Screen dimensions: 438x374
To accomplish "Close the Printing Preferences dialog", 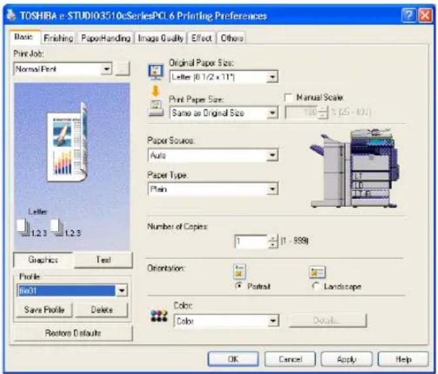I will point(424,16).
